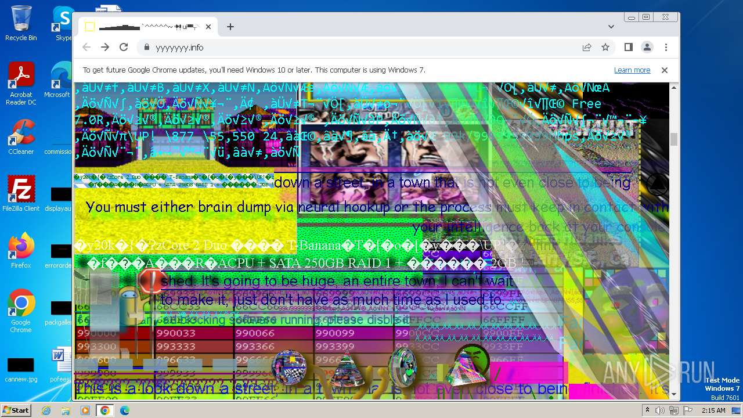743x418 pixels.
Task: Click the colorful cone shape on the page
Action: (347, 370)
